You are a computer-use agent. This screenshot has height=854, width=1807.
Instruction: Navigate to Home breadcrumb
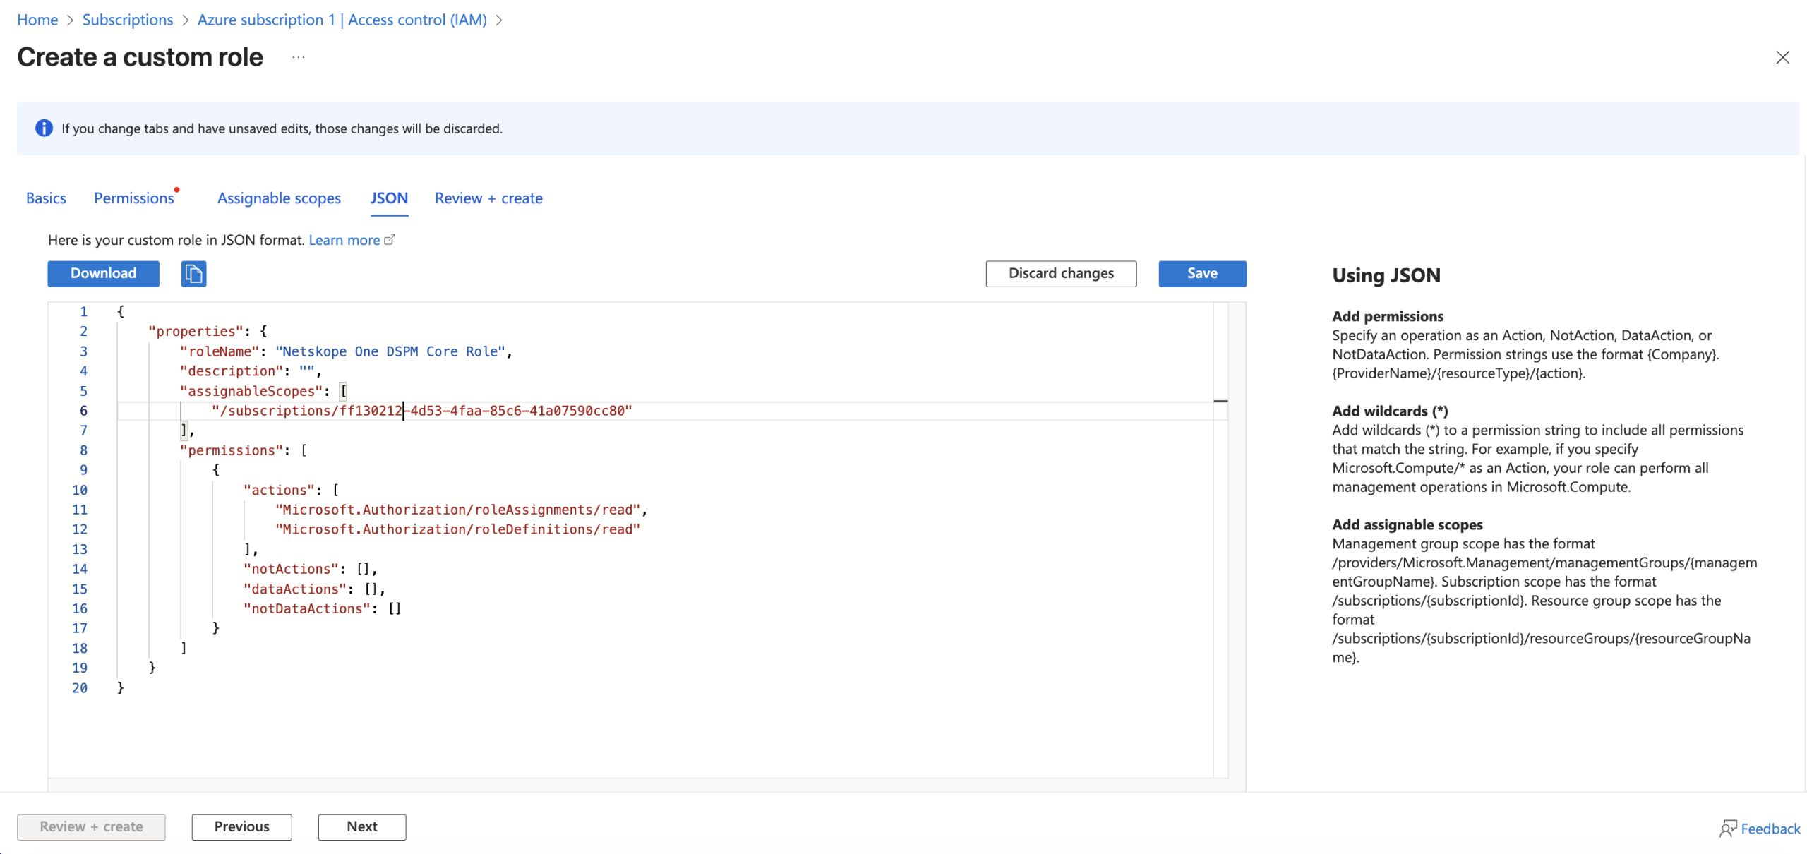[37, 20]
